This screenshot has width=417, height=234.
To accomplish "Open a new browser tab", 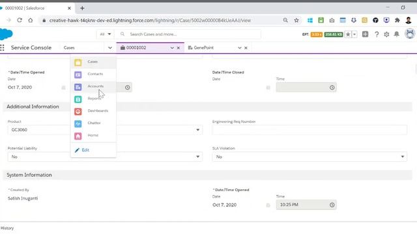I will point(82,8).
